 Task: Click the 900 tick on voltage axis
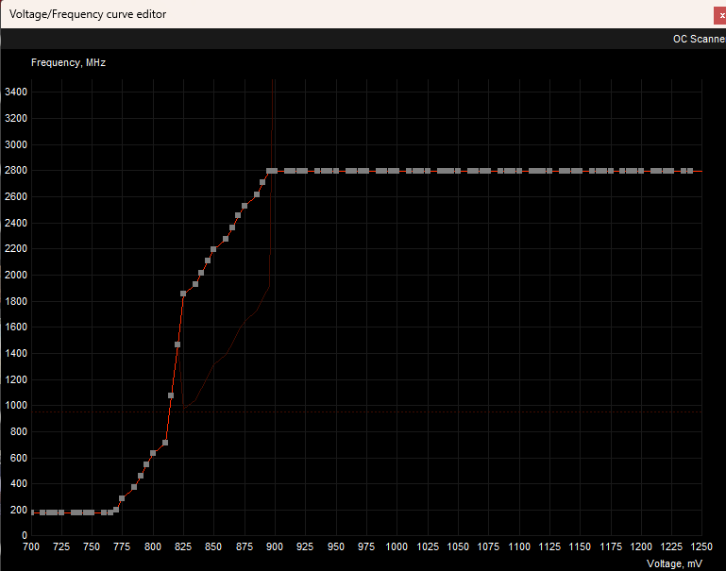click(275, 547)
